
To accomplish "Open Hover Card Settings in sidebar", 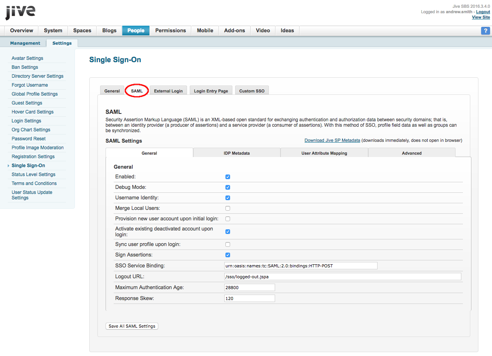I will point(33,112).
